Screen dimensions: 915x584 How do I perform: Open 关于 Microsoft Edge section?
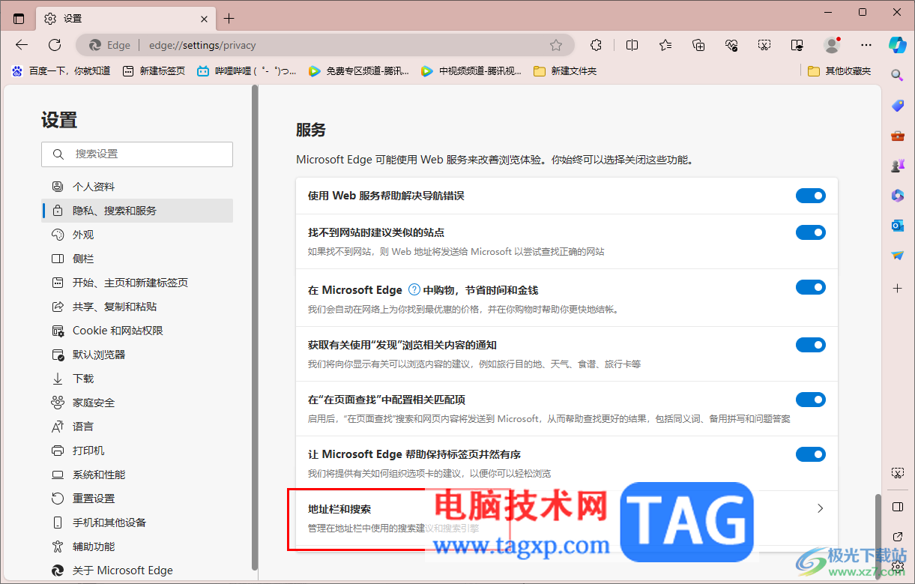point(137,571)
